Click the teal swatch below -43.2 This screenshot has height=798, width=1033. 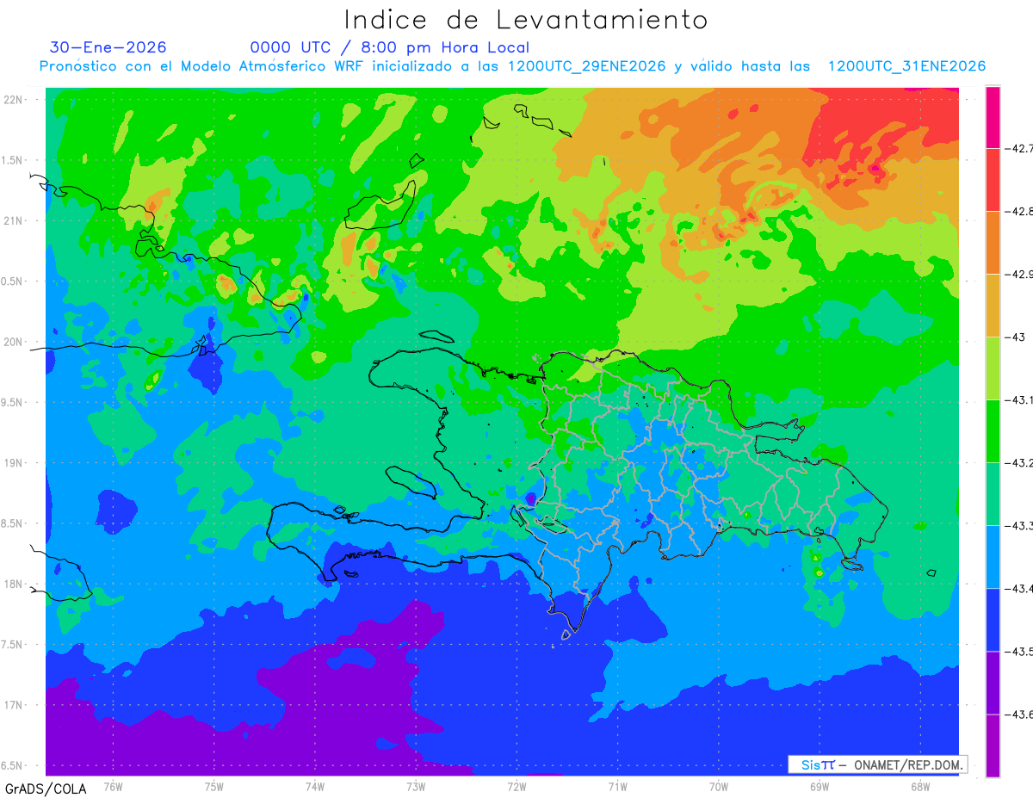(993, 494)
